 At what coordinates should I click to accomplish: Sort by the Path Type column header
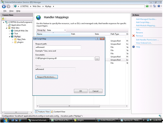point(118,34)
